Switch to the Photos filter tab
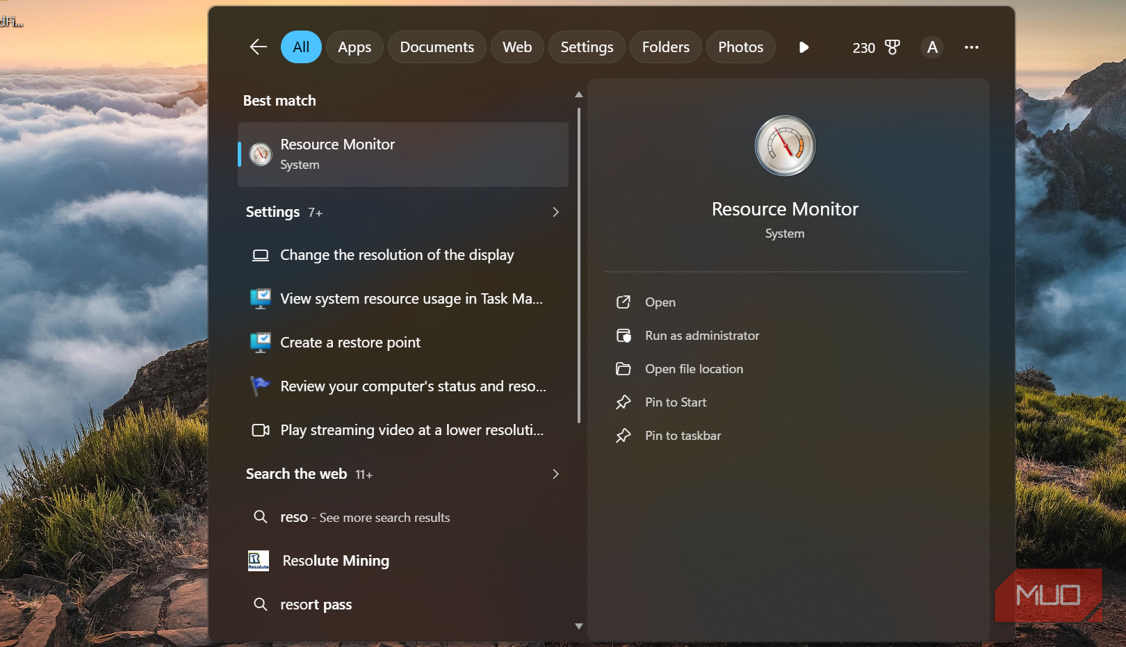 click(740, 47)
